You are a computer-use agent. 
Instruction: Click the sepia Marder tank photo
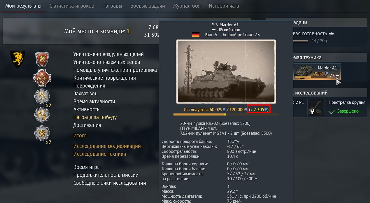coord(226,72)
